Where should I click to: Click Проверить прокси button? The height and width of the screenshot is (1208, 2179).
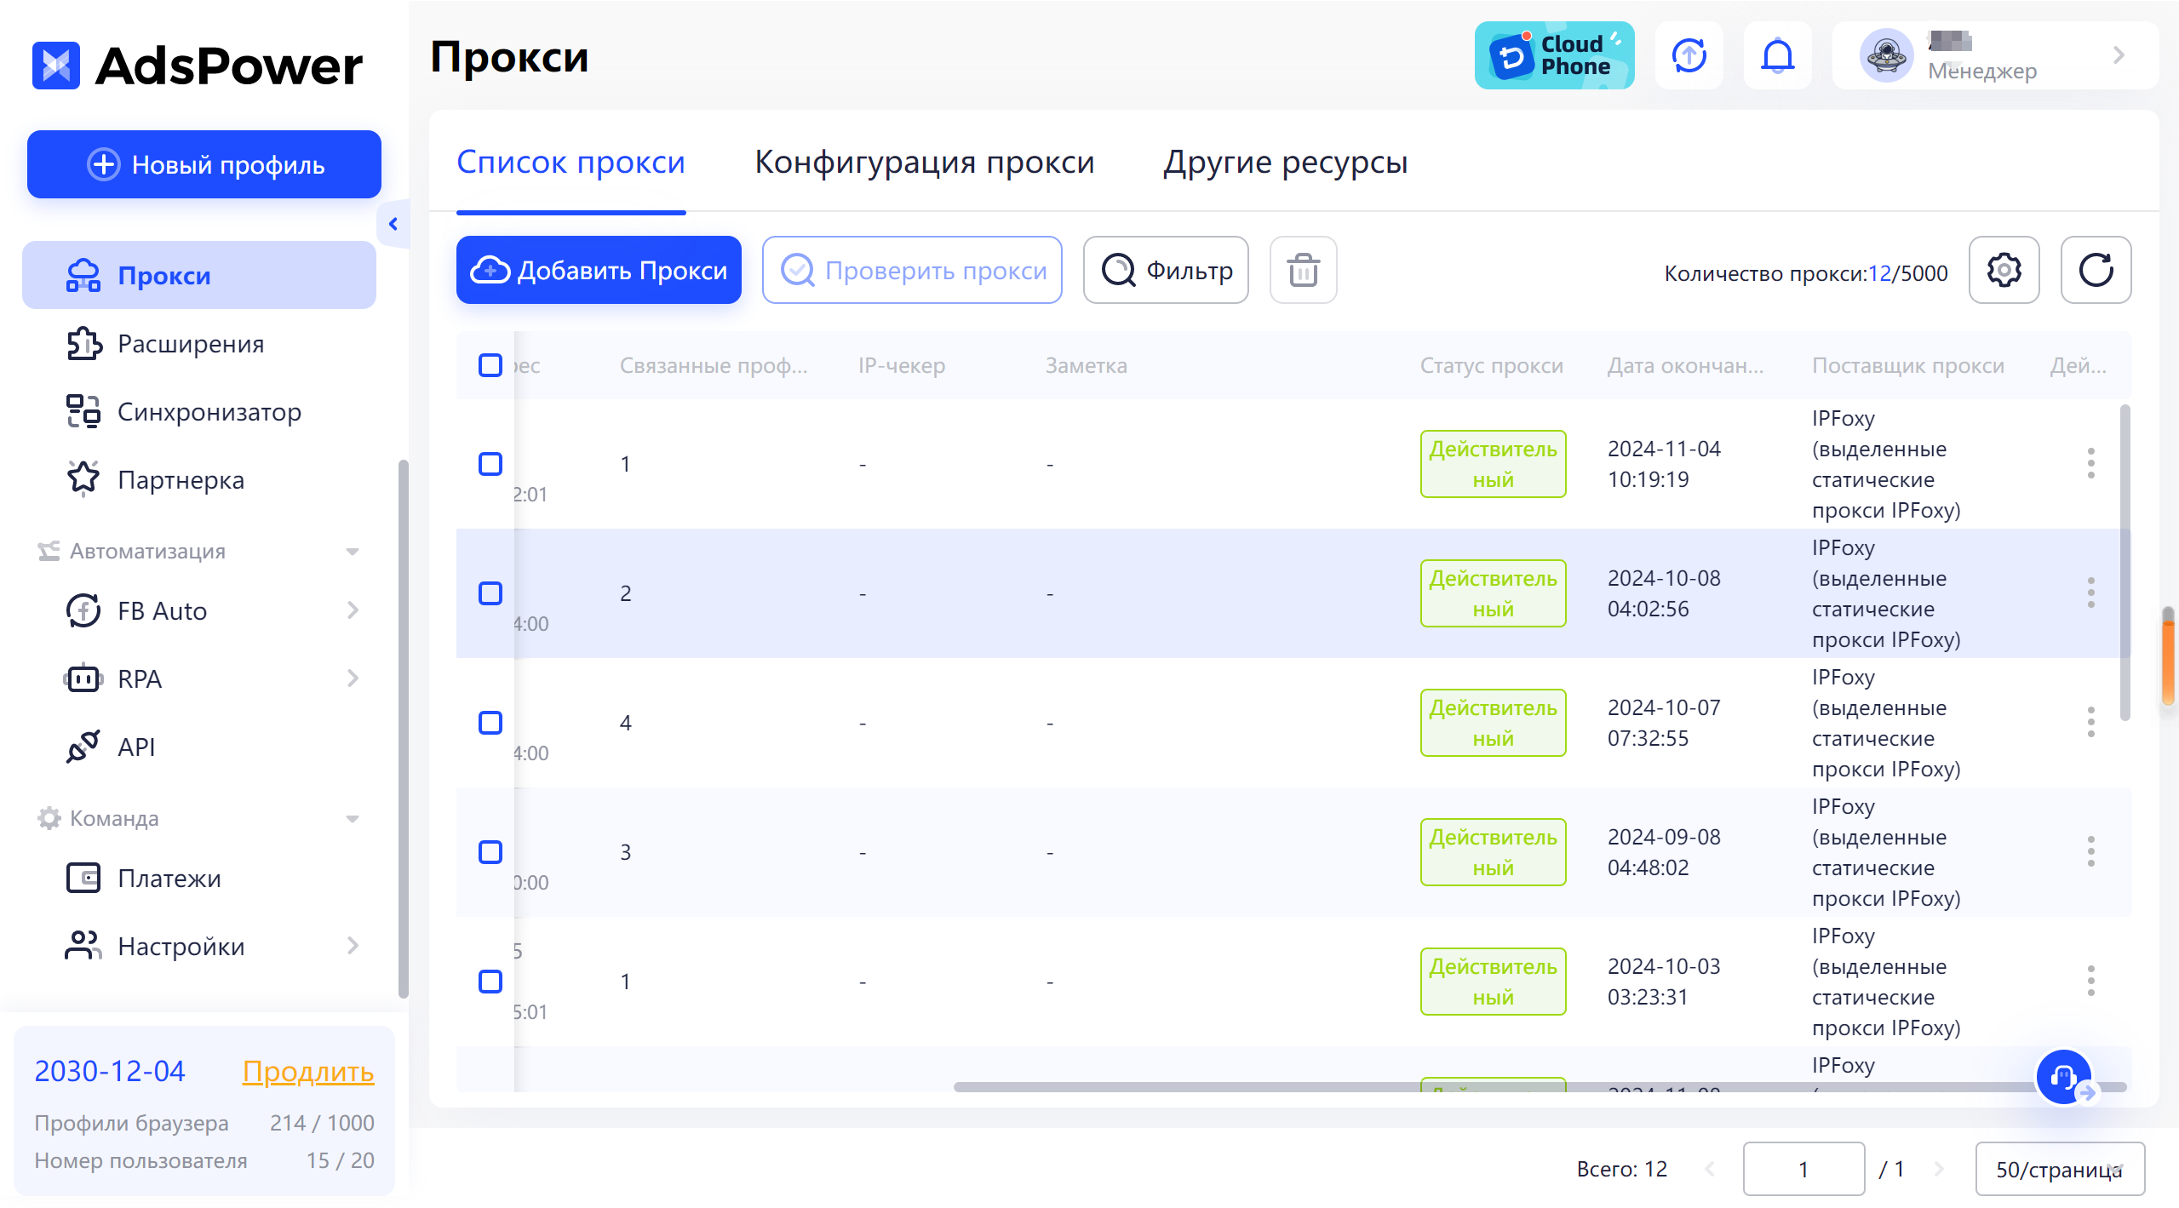914,271
